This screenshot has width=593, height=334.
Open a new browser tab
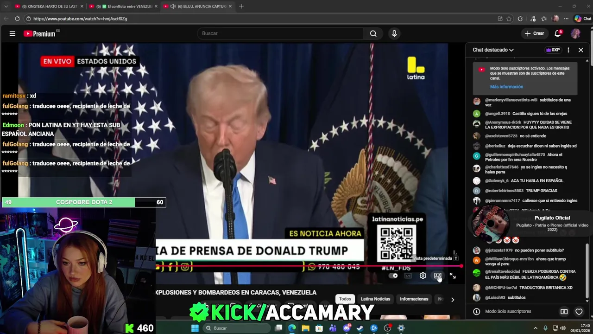pyautogui.click(x=241, y=6)
